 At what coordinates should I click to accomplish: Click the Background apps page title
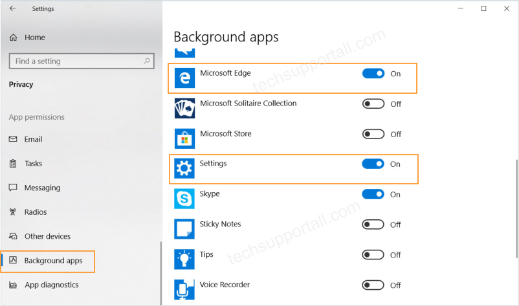point(226,37)
